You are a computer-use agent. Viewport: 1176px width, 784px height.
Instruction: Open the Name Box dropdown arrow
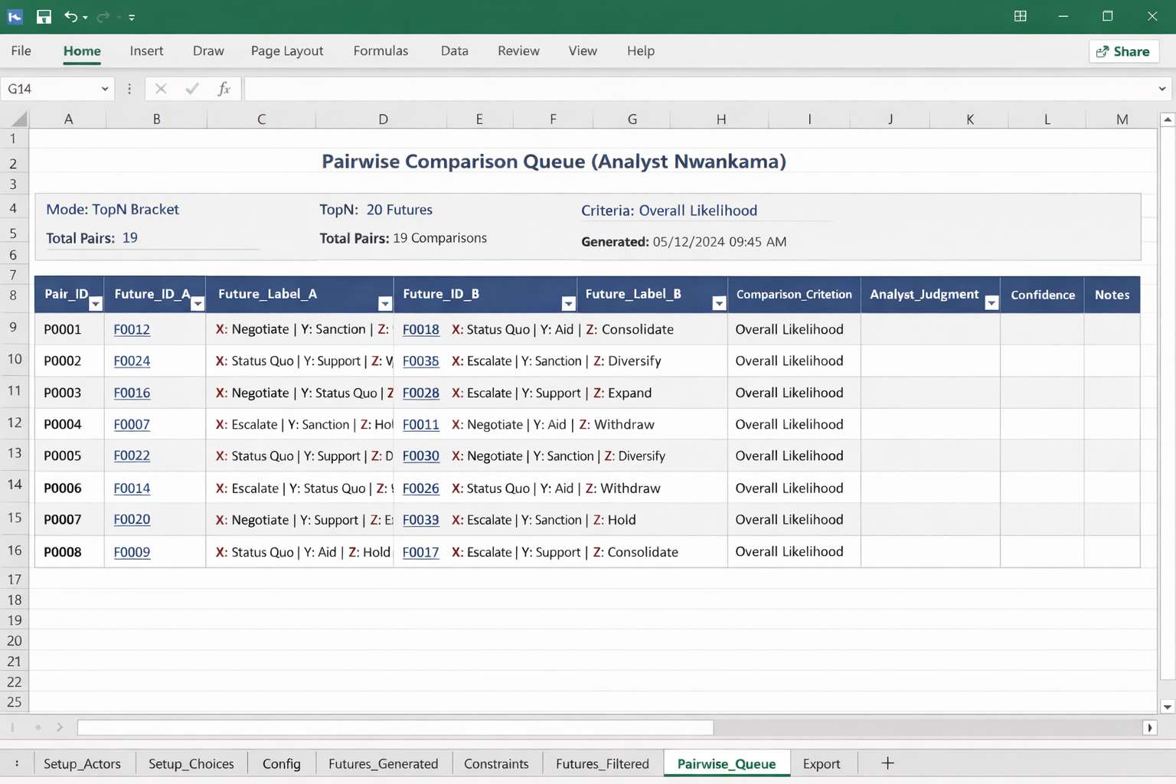coord(105,89)
